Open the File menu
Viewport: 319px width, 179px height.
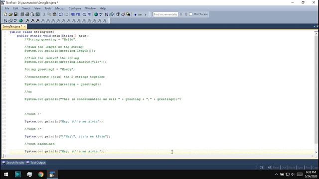coord(7,8)
